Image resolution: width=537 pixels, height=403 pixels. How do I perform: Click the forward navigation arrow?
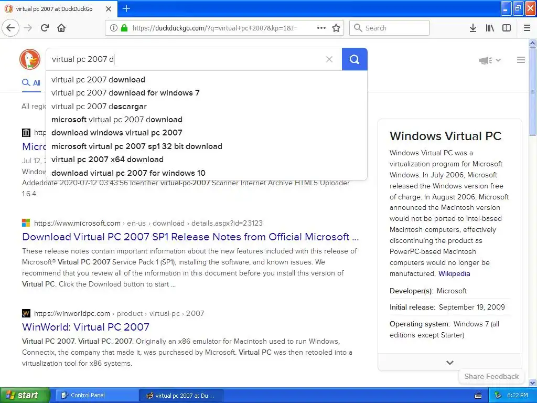tap(28, 28)
